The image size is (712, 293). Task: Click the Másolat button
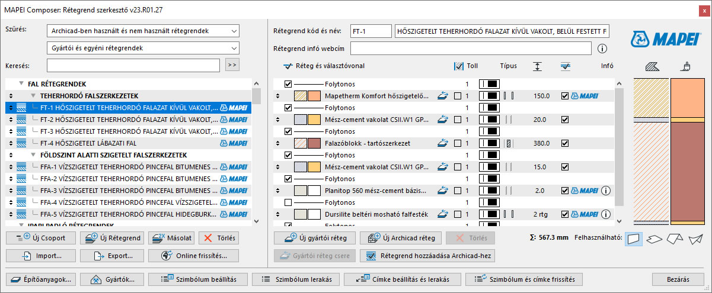(x=172, y=238)
